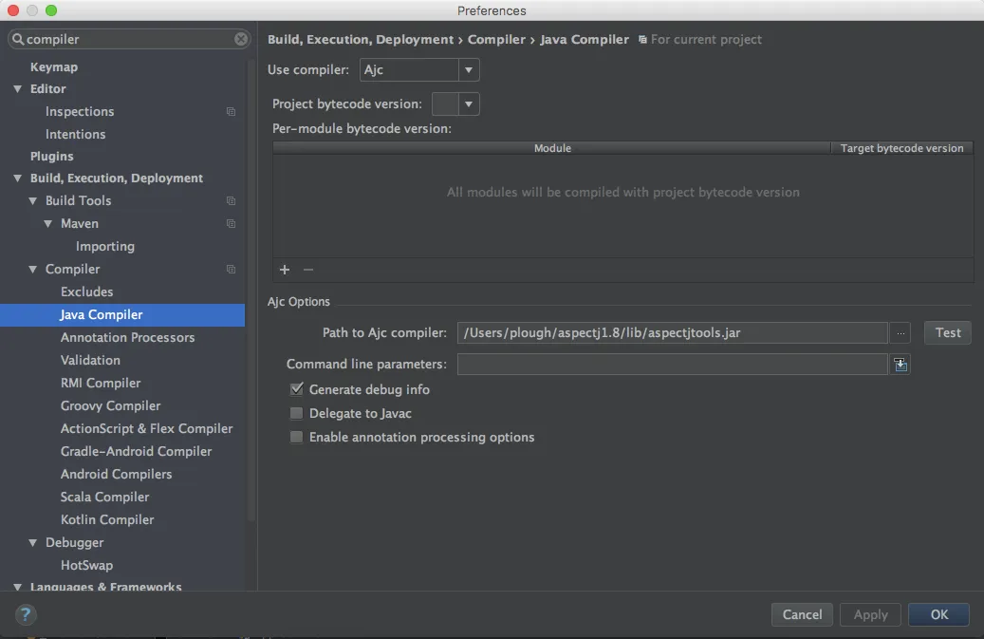Add a per-module bytecode version entry
Viewport: 984px width, 639px height.
(x=285, y=270)
